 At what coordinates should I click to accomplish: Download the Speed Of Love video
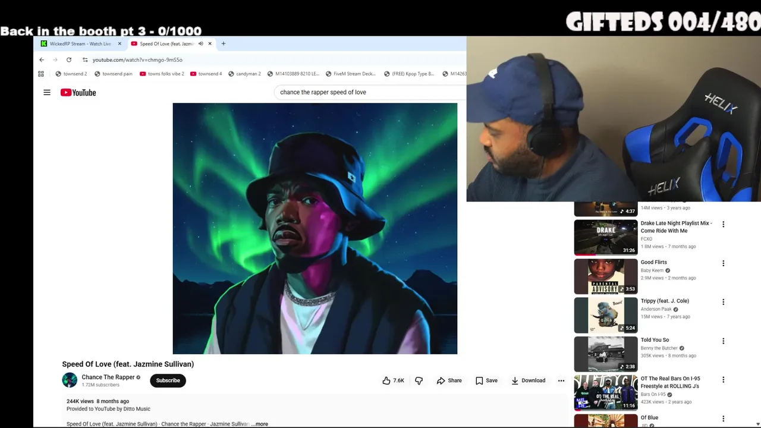click(528, 380)
